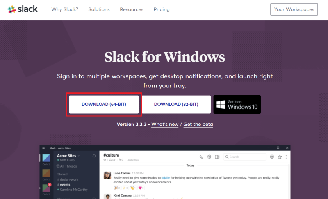Click the Version 3.3.3 text
This screenshot has width=328, height=199.
132,124
